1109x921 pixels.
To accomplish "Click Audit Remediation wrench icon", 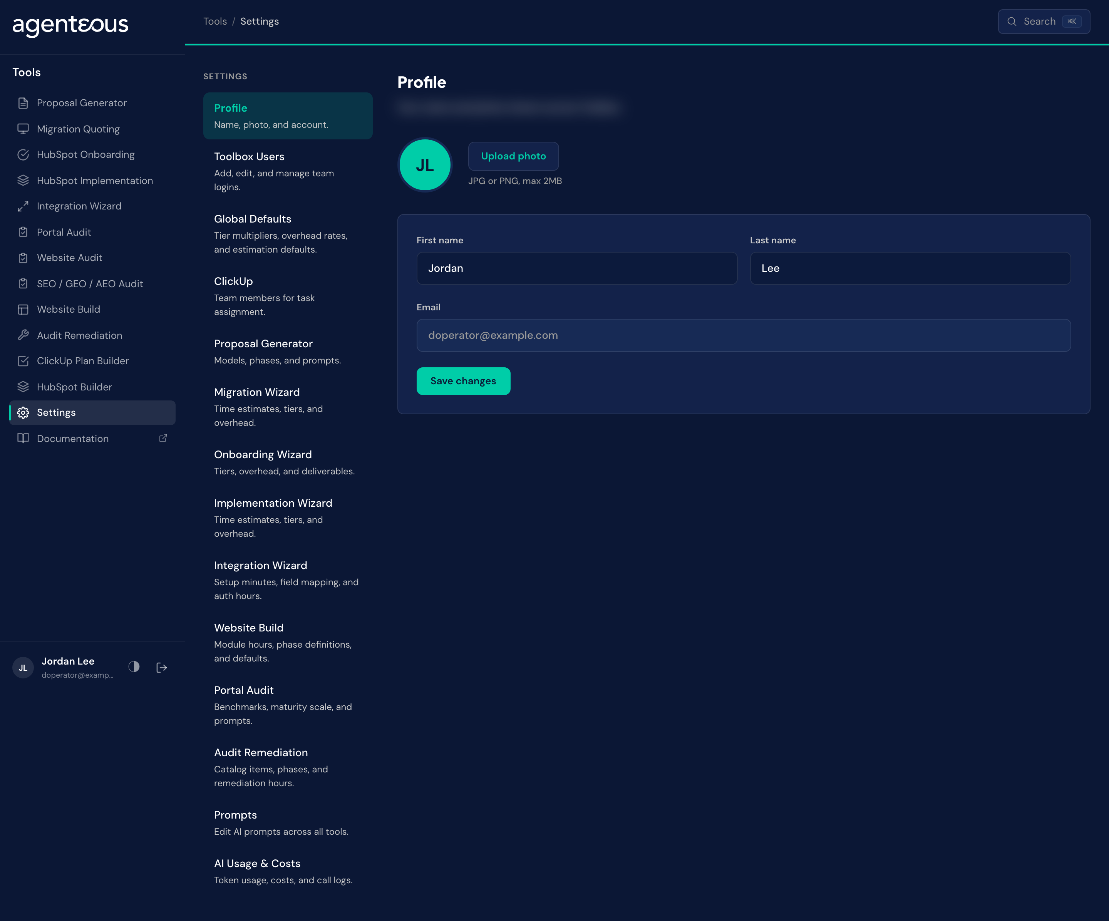I will [23, 335].
